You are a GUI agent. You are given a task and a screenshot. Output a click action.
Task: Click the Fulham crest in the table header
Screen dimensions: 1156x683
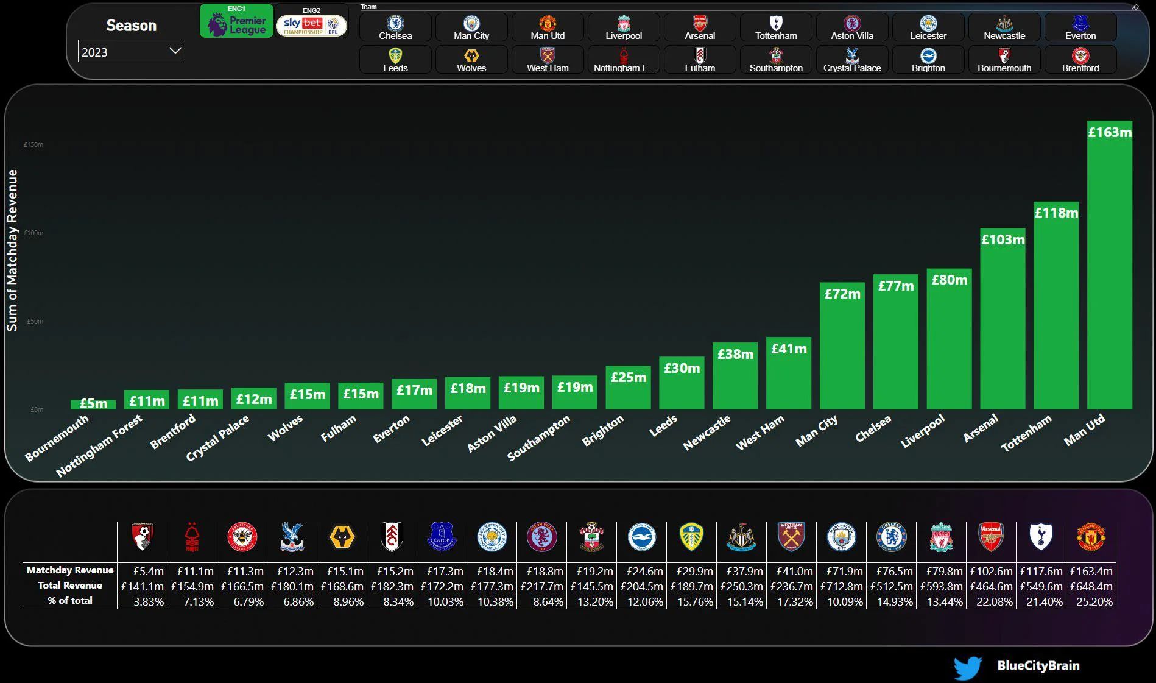pos(392,537)
